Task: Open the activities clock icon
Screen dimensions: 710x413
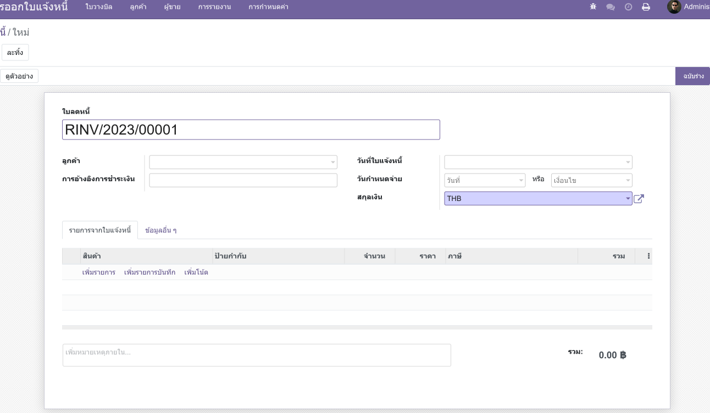Action: pyautogui.click(x=628, y=7)
